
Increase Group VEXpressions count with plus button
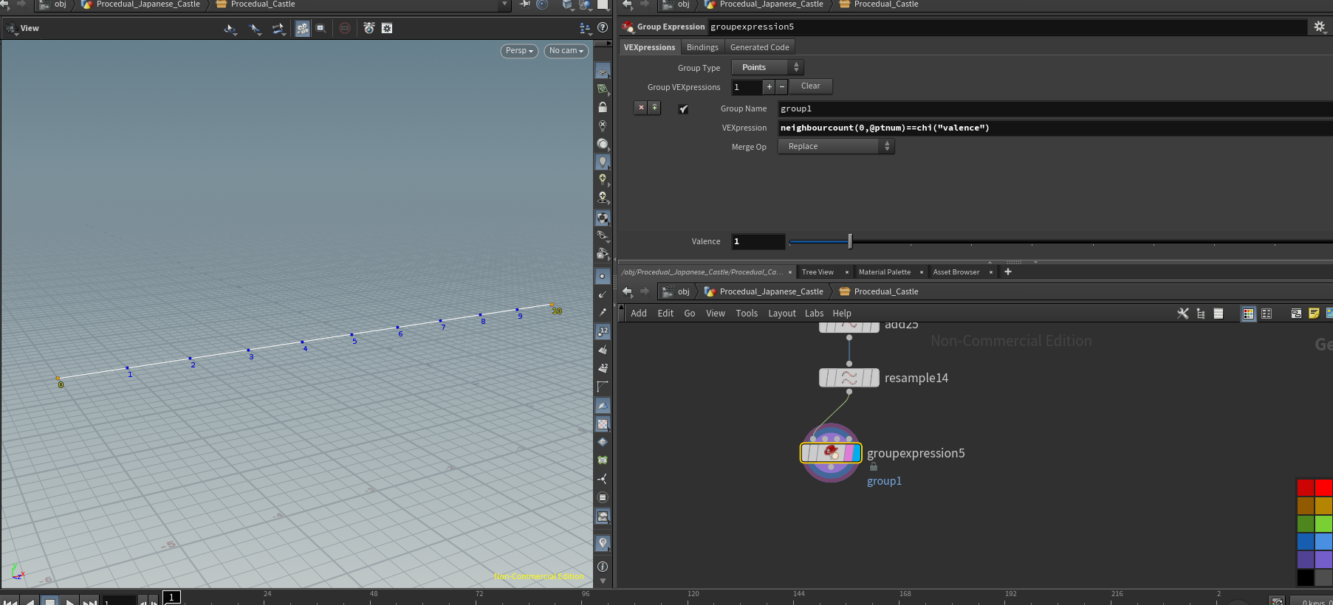click(x=769, y=87)
